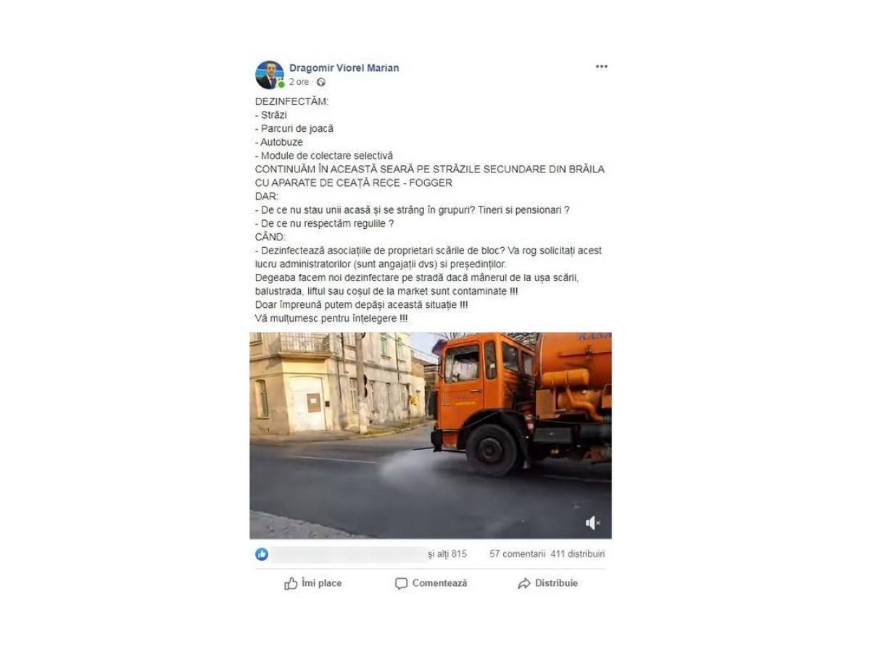Click the Distribuie button label

557,583
